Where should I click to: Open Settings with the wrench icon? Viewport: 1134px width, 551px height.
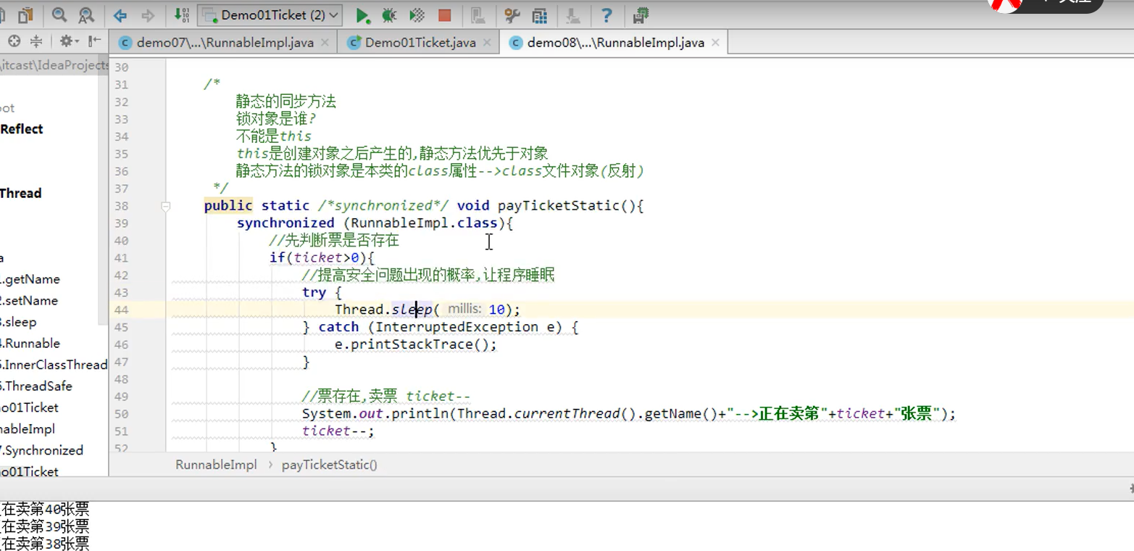pos(512,14)
